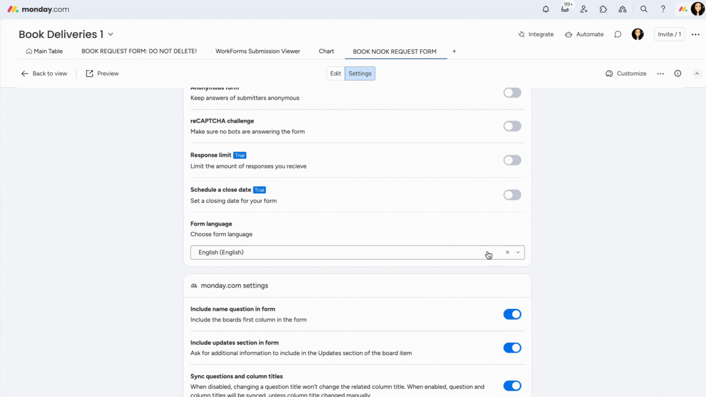The height and width of the screenshot is (397, 706).
Task: Open the Customize form options
Action: pyautogui.click(x=626, y=74)
